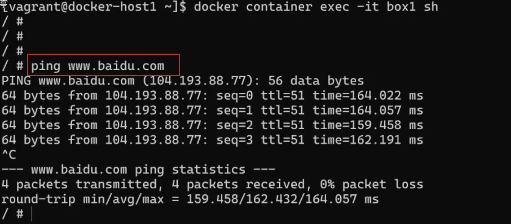511x224 pixels.
Task: Click the seq=1 value in the ping output
Action: point(235,110)
